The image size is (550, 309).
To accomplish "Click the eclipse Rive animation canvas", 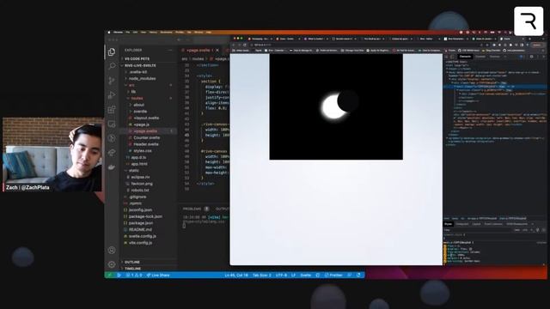I will pos(336,106).
